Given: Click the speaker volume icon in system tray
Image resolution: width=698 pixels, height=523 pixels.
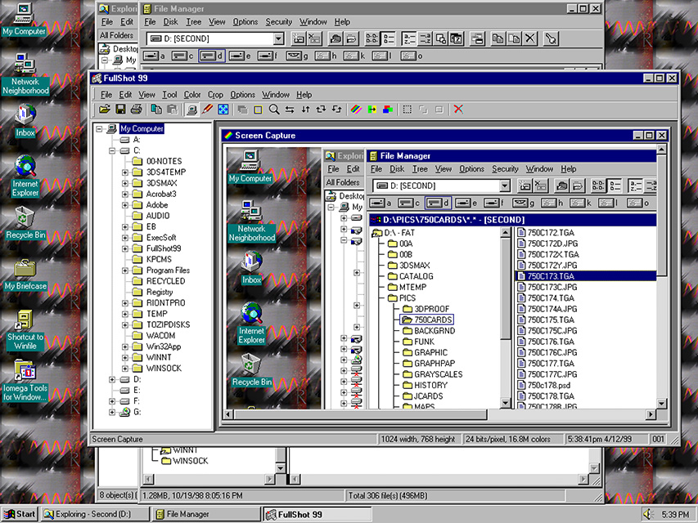Looking at the screenshot, I should click(649, 514).
